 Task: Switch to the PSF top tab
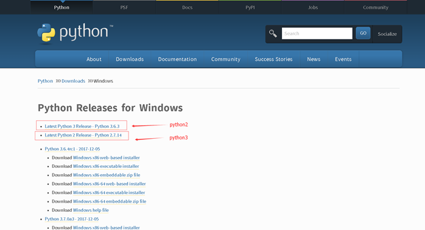(124, 7)
